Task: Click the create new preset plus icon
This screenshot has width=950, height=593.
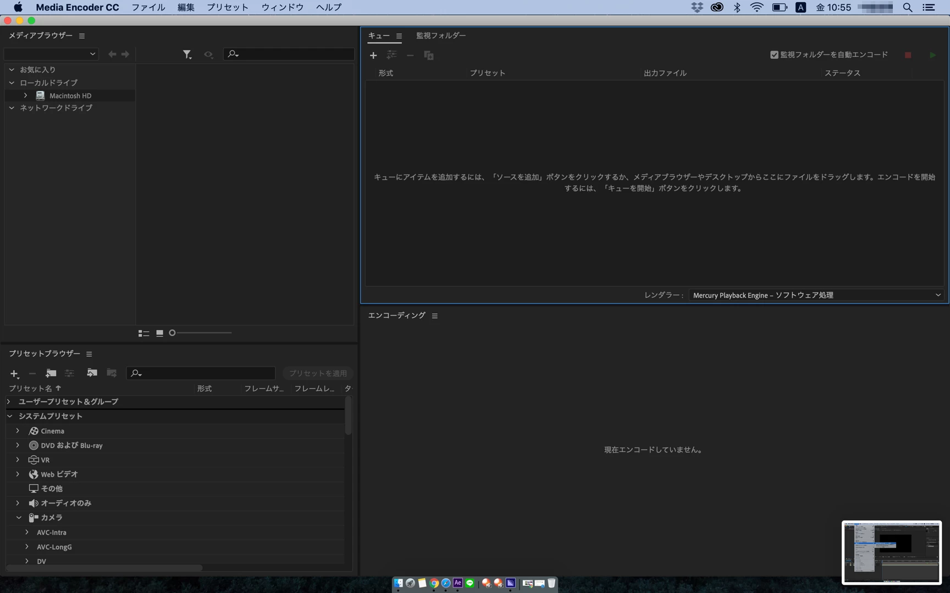Action: 14,374
